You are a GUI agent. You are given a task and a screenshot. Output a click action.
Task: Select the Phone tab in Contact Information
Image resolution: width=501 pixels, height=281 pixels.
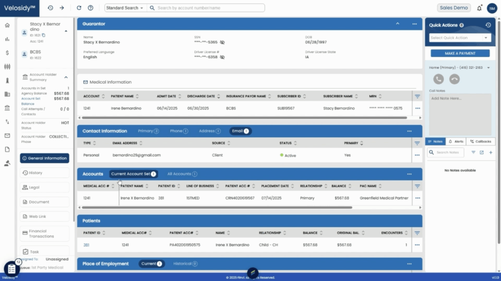(179, 131)
